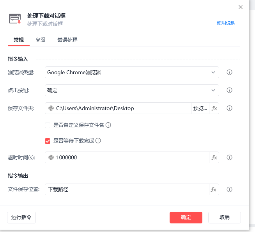This screenshot has width=255, height=232.
Task: Click info icon next to 是否自定义保存文件名
Action: coord(108,125)
